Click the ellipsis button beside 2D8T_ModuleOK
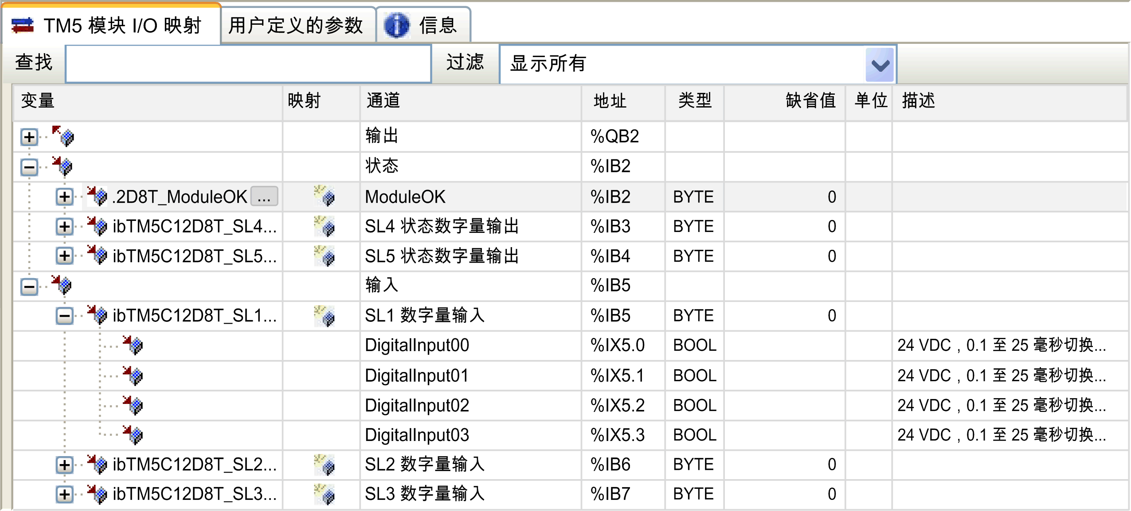The height and width of the screenshot is (511, 1131). pyautogui.click(x=264, y=196)
